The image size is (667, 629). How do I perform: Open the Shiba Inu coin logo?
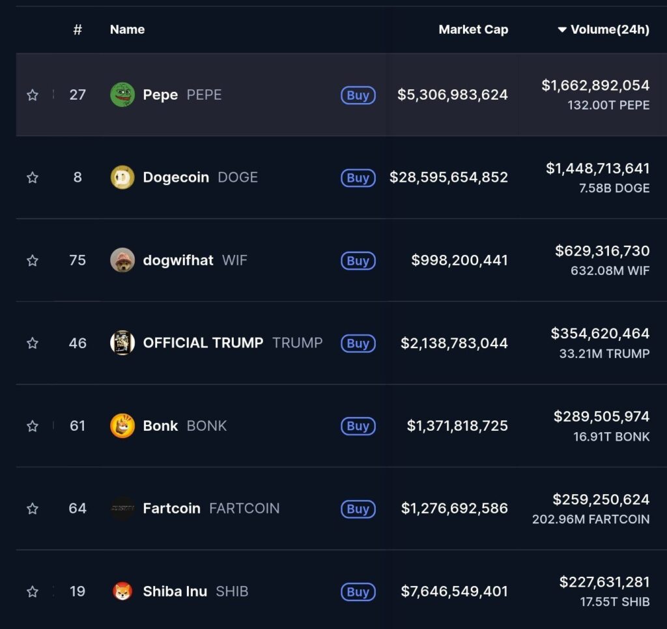tap(122, 591)
